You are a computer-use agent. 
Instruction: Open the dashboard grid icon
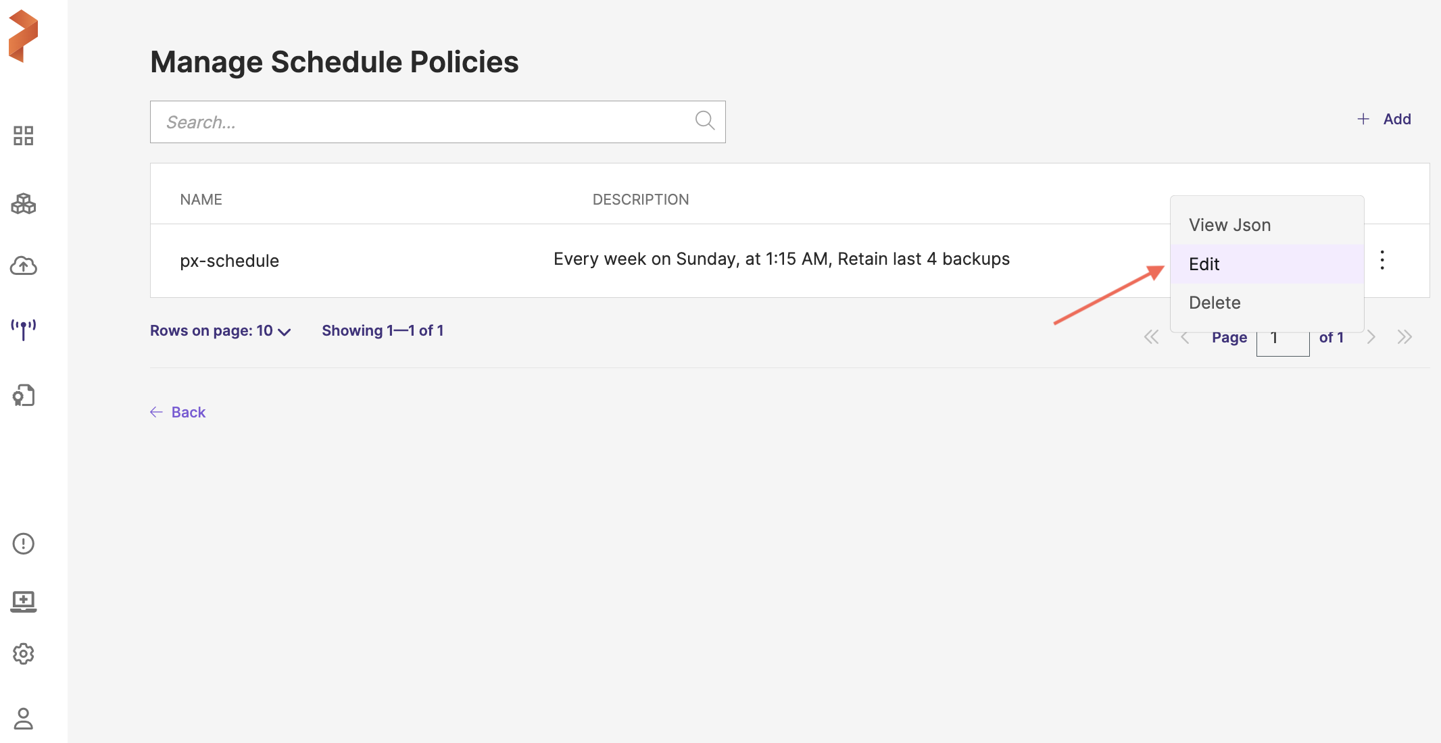point(23,136)
